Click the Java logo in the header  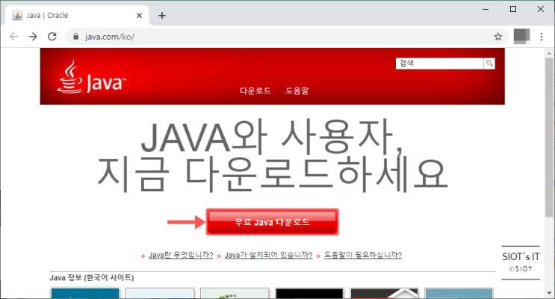coord(92,77)
